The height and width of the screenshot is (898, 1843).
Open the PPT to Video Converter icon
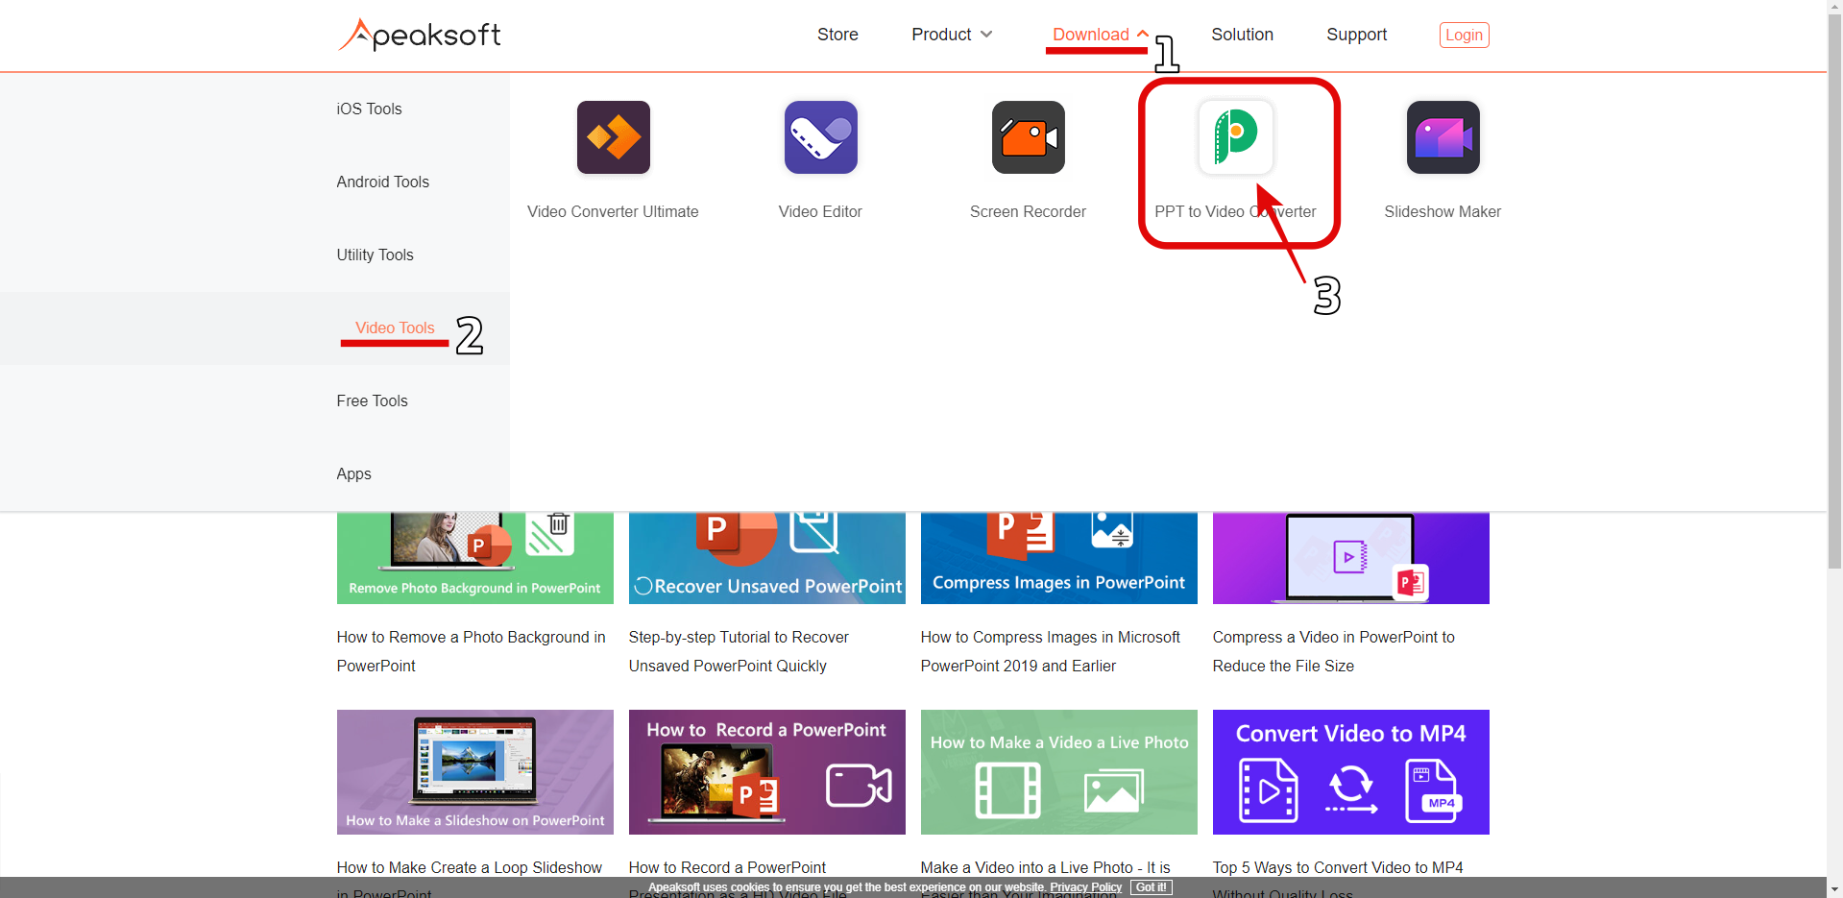pos(1236,137)
